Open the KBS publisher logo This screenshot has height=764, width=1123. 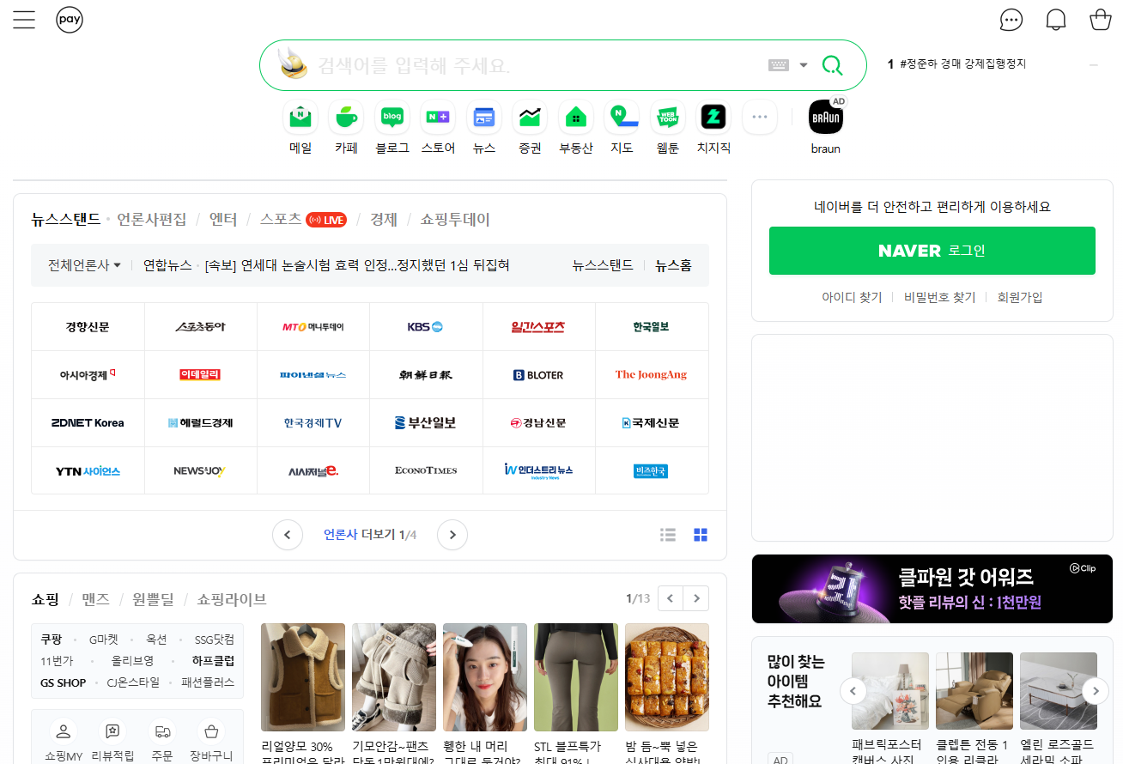pos(426,327)
